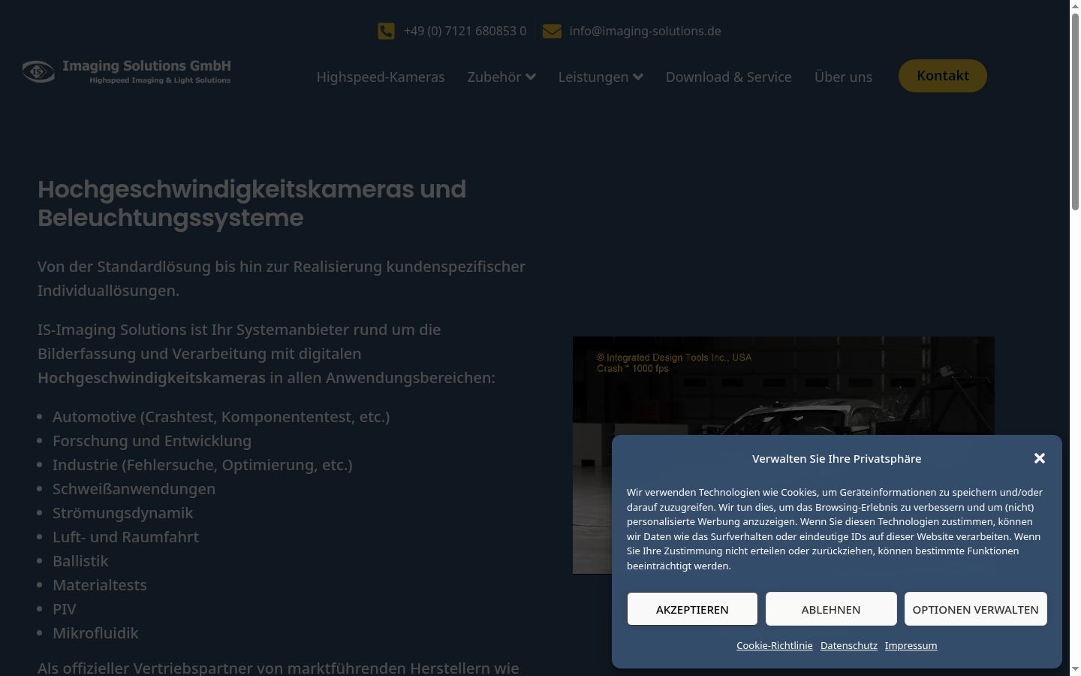Screen dimensions: 1081x676
Task: Click the crash test video thumbnail
Action: coord(784,455)
